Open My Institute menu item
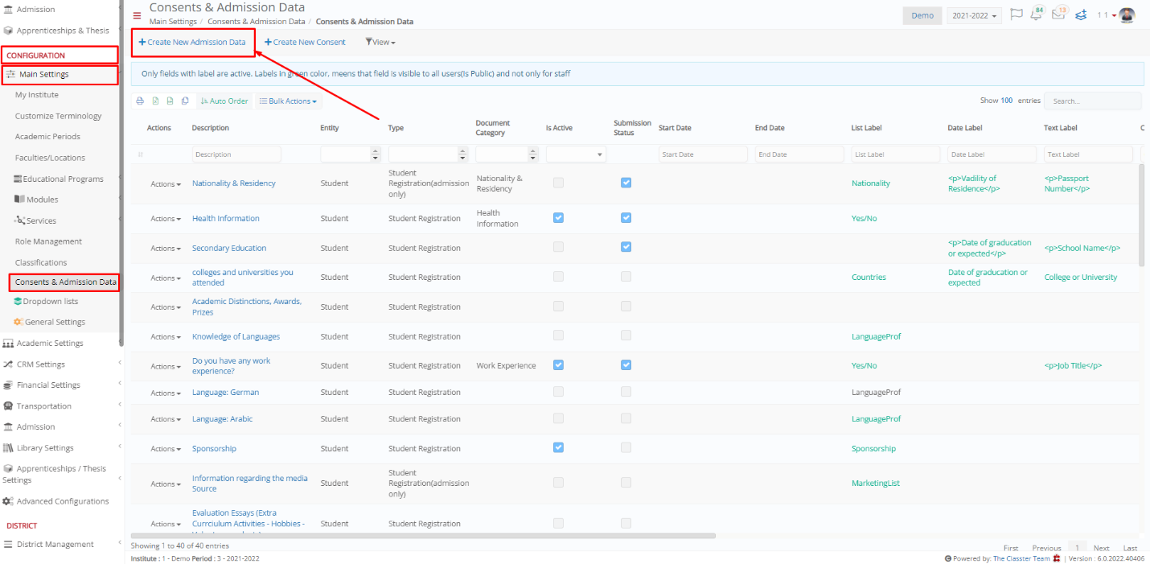 click(37, 95)
